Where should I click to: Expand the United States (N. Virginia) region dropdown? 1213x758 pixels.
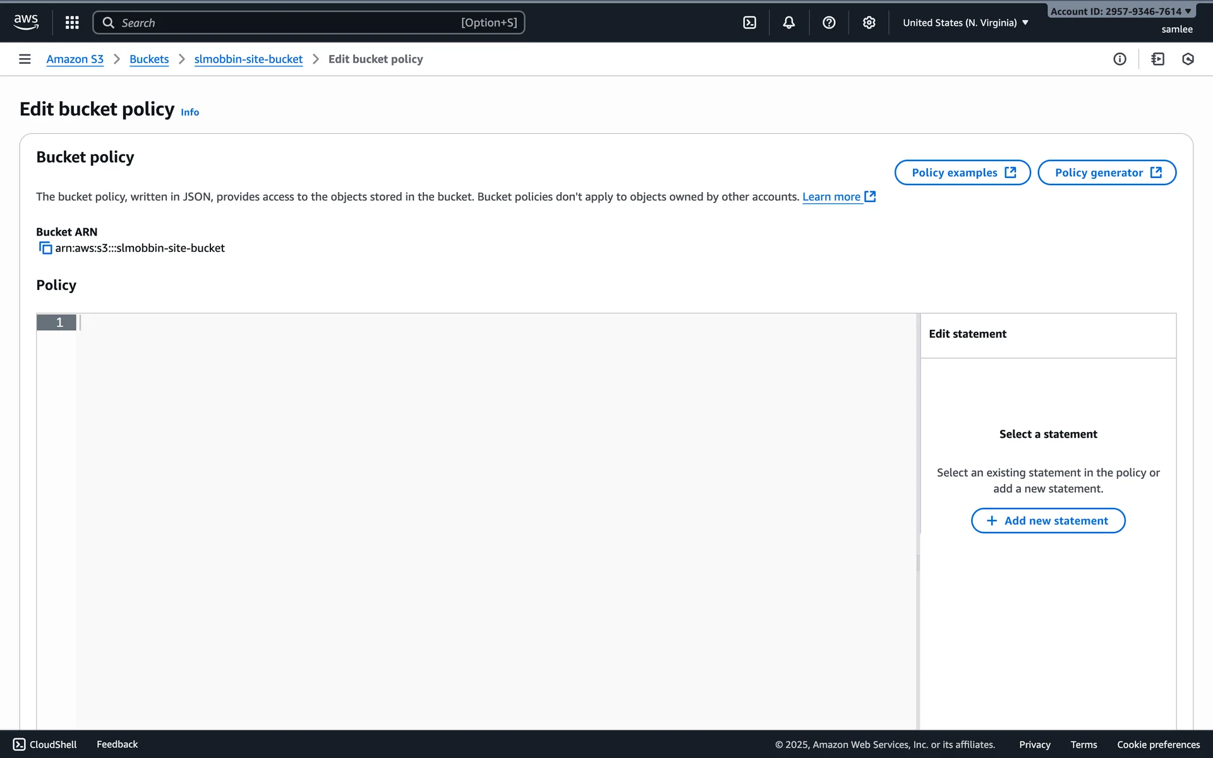click(x=965, y=23)
